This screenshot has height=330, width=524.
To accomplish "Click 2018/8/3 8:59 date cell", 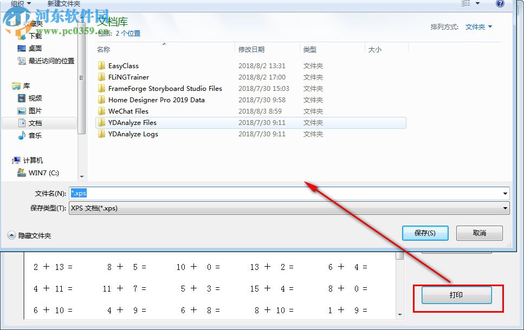I will (x=260, y=111).
